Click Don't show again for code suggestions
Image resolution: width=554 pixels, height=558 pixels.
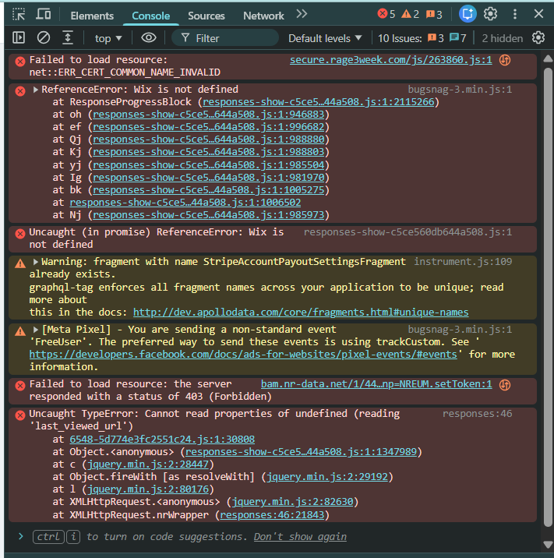tap(300, 537)
